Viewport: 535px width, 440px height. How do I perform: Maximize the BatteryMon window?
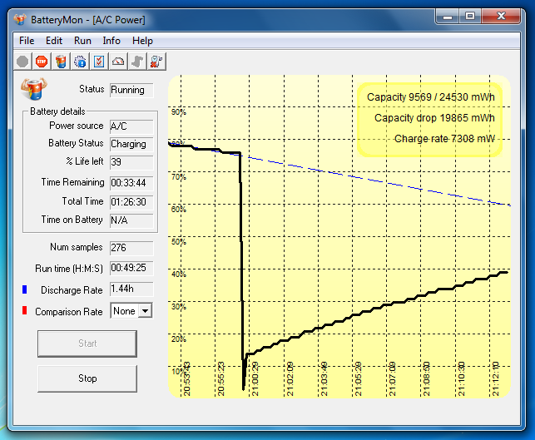(x=470, y=17)
